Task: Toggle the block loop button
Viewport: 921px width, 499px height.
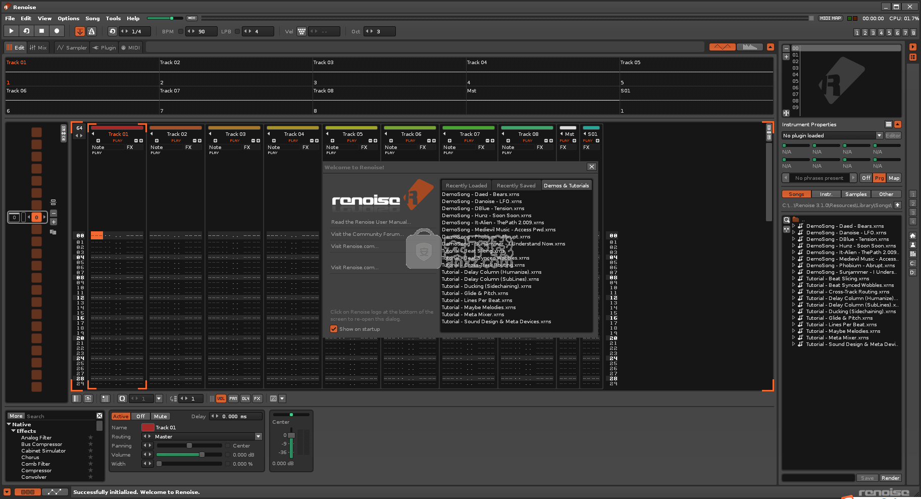Action: [112, 31]
